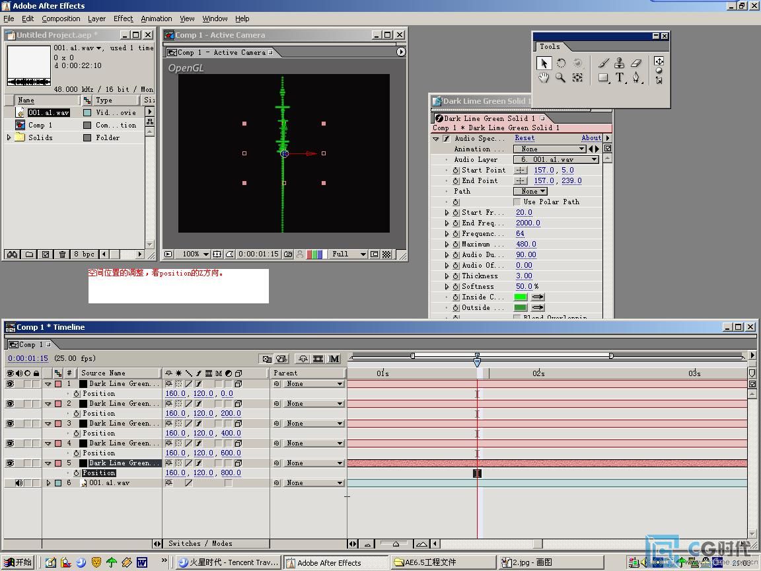Image resolution: width=761 pixels, height=571 pixels.
Task: Open Audio Layer dropdown
Action: [x=556, y=160]
